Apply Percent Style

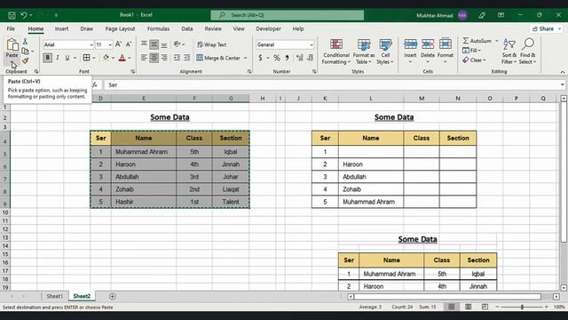pyautogui.click(x=277, y=58)
